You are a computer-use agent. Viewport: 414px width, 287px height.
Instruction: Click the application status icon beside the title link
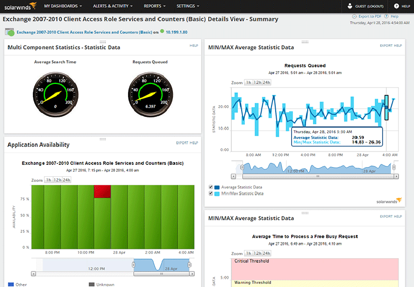pyautogui.click(x=10, y=32)
